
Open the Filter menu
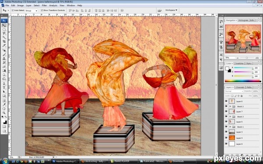tap(44, 5)
